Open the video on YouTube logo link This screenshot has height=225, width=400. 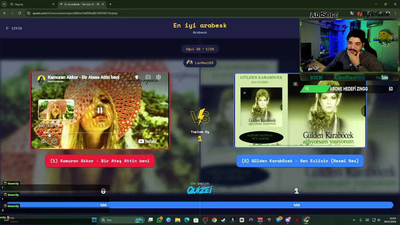tap(147, 141)
